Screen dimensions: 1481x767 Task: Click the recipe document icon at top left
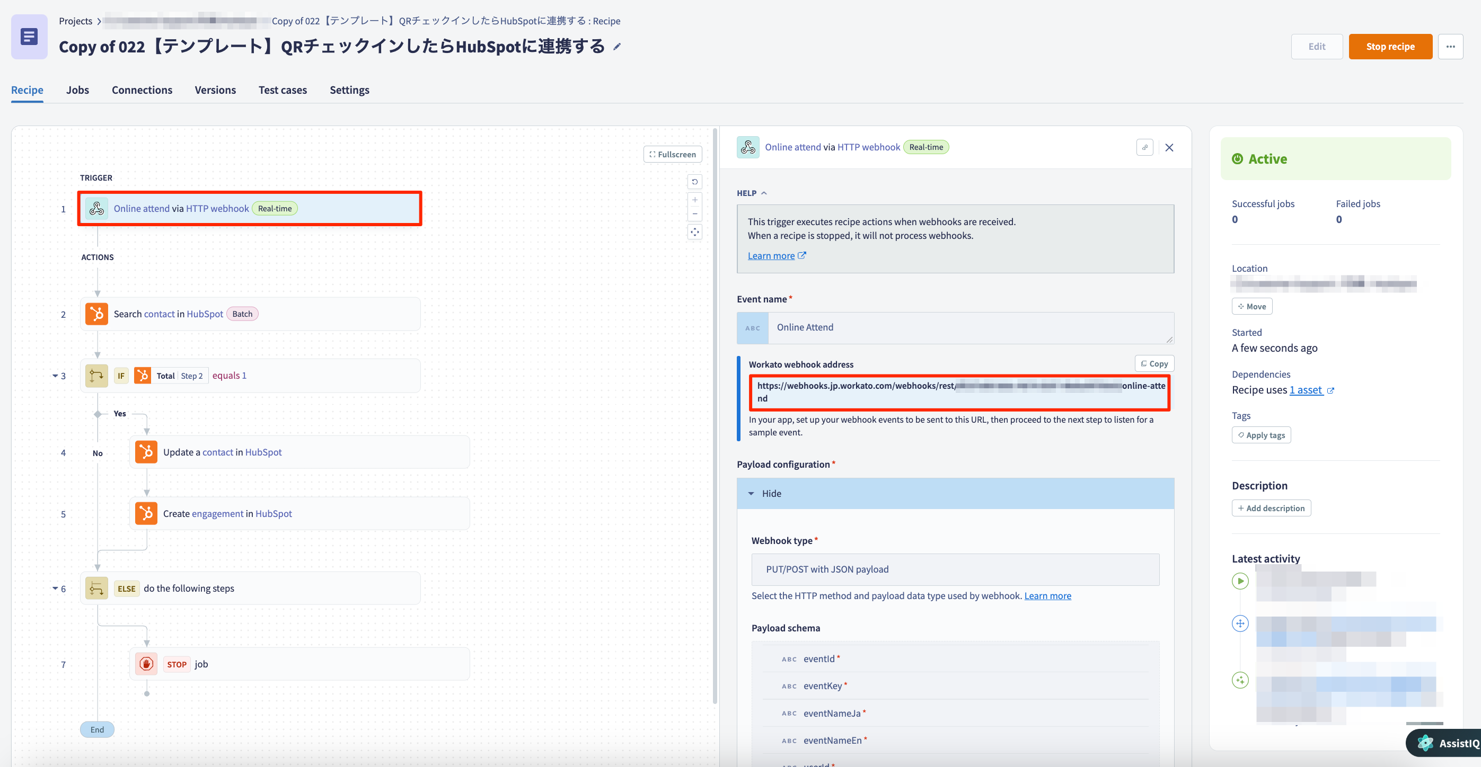29,37
